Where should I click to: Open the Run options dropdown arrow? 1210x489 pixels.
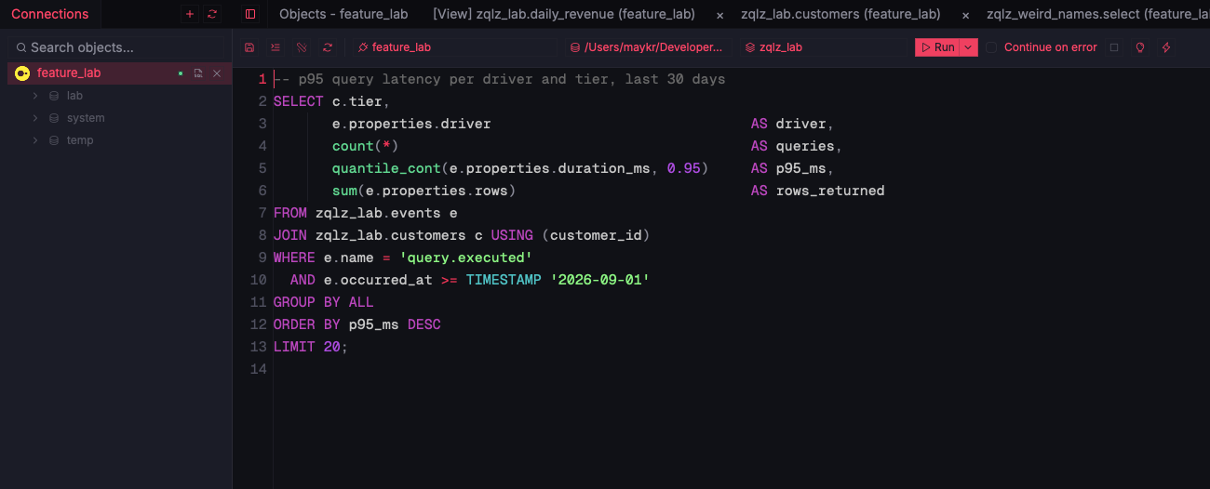969,47
